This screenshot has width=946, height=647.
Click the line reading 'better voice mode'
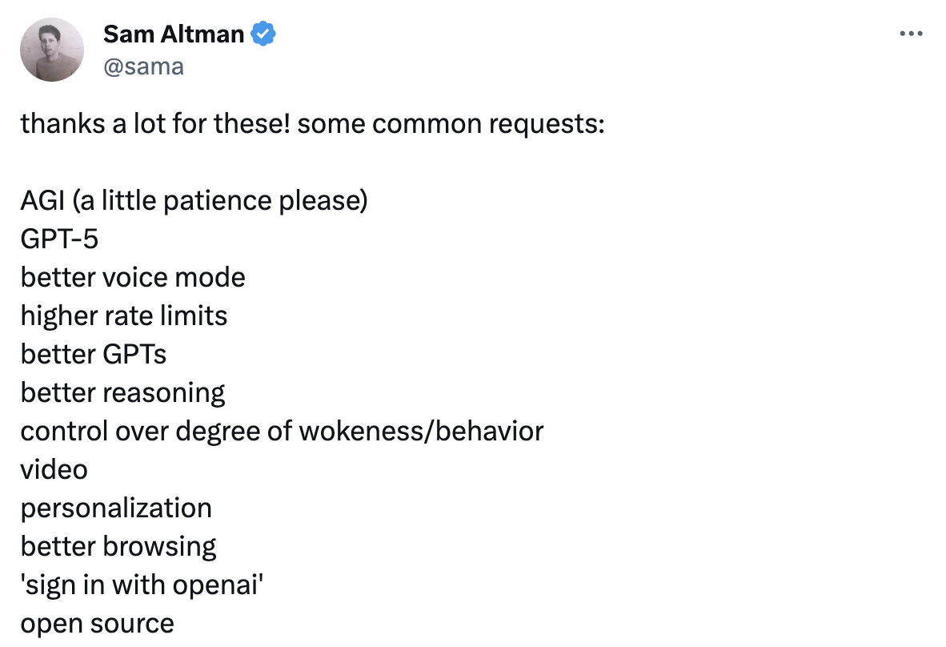(x=134, y=277)
